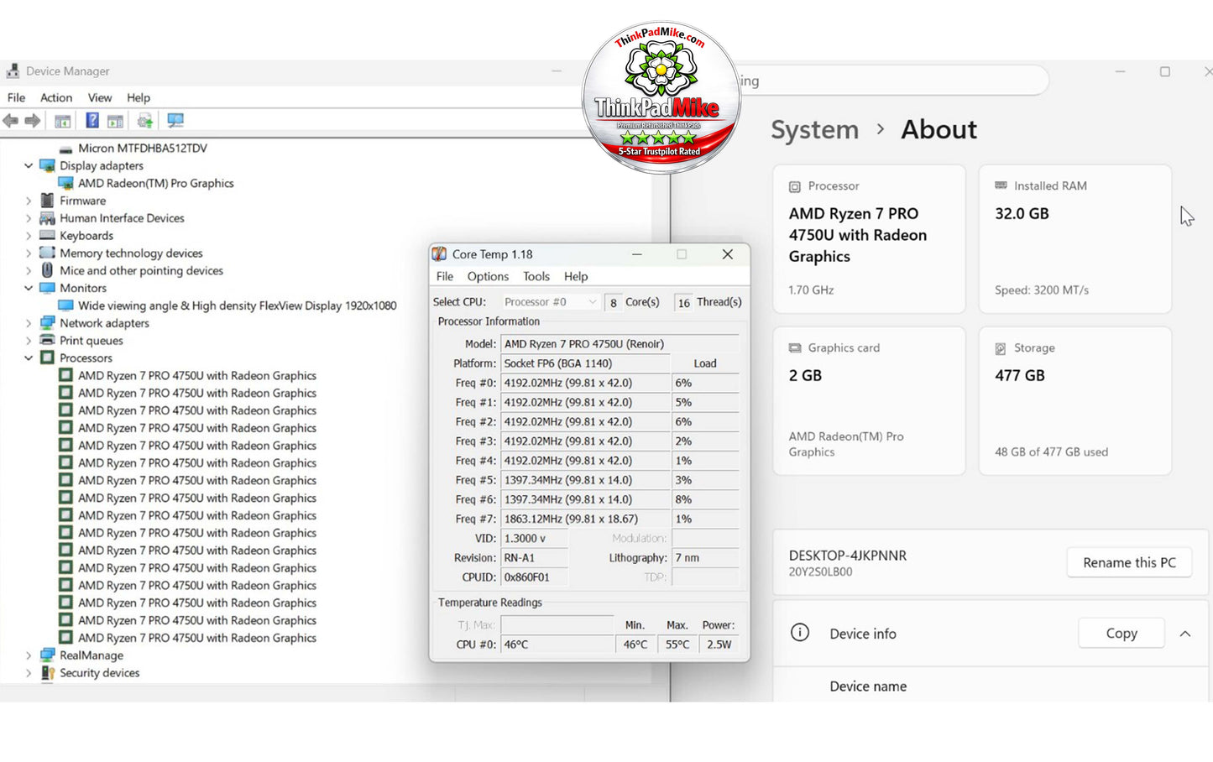Click the Firmware category icon

pyautogui.click(x=47, y=201)
